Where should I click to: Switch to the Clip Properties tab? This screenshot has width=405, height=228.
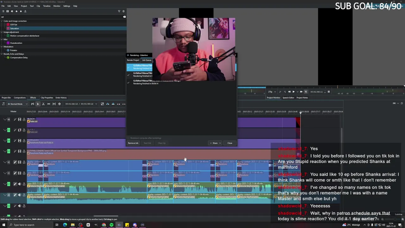47,98
